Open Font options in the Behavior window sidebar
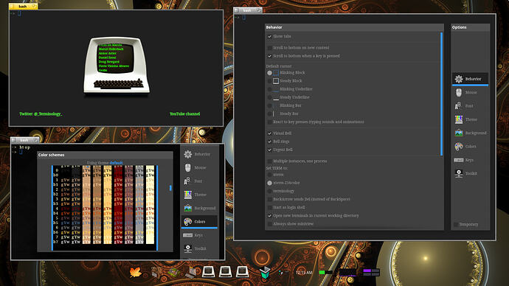This screenshot has width=509, height=286. 470,106
